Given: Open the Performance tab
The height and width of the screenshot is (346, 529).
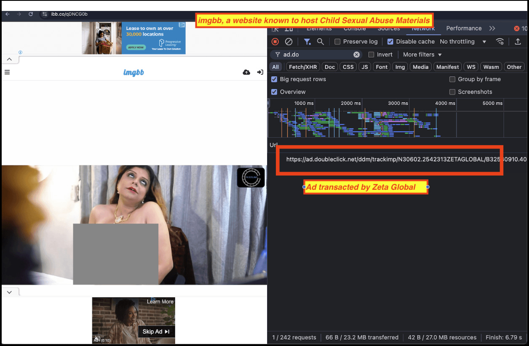Looking at the screenshot, I should (464, 28).
